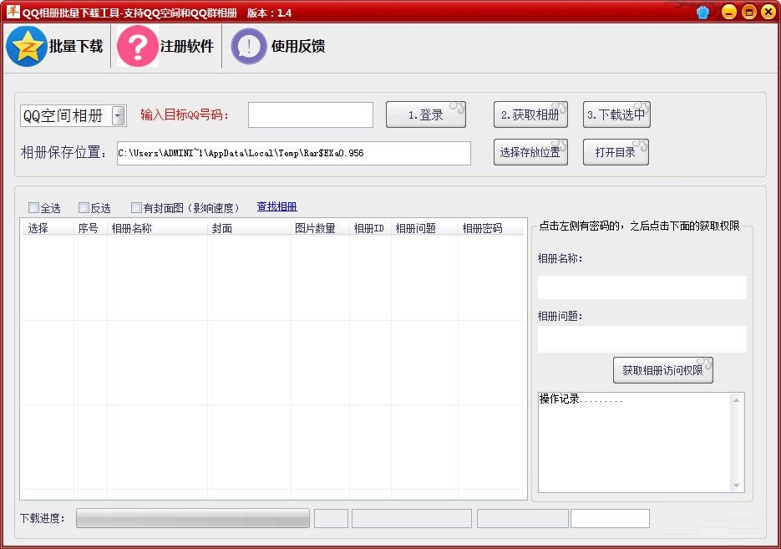Select the 批量下载 star icon

(28, 46)
